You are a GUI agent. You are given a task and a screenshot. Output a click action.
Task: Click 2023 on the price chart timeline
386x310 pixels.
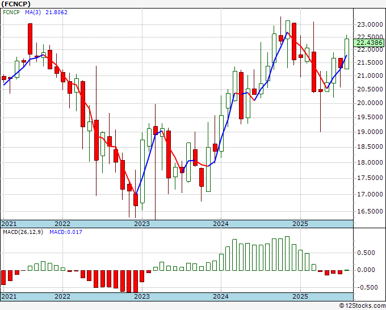[142, 224]
